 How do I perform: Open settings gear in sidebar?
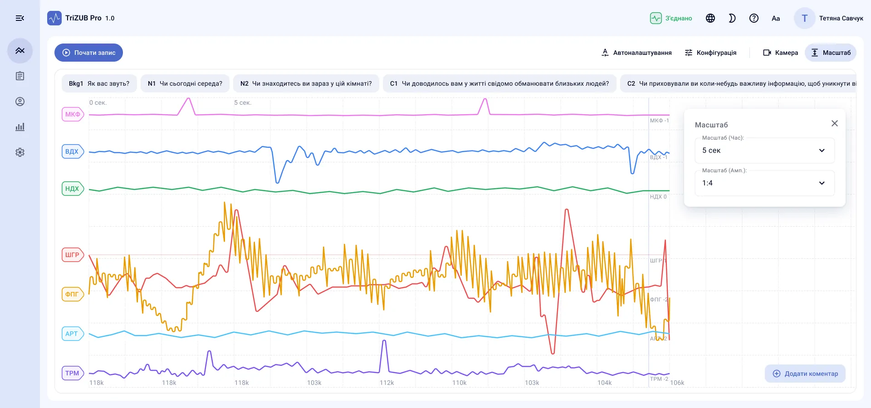pyautogui.click(x=20, y=152)
